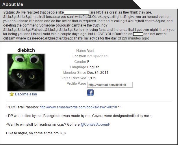Click the name value Veni
This screenshot has width=180, height=145.
(x=91, y=51)
